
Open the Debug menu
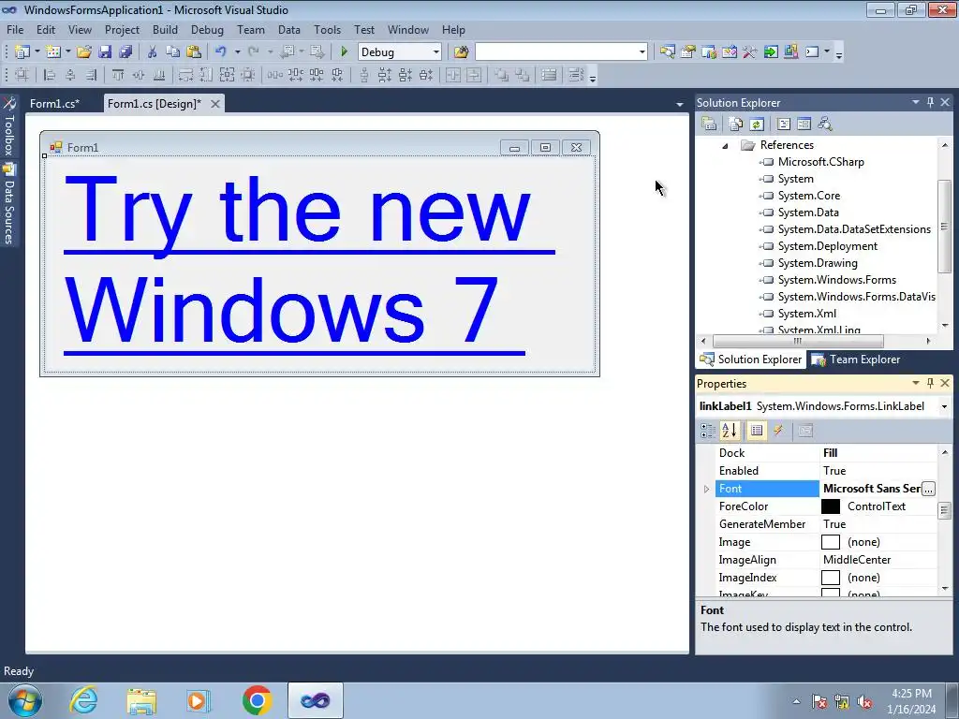tap(207, 29)
